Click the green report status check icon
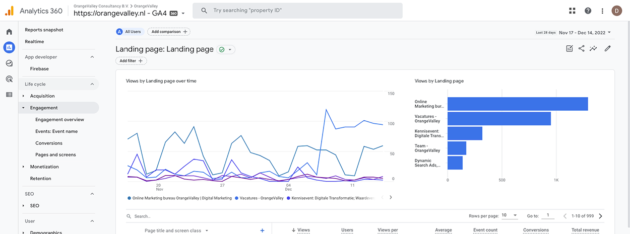Viewport: 630px width, 234px height. pos(222,49)
